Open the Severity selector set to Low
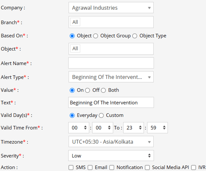Screen dimensions: 206x171 (111, 156)
